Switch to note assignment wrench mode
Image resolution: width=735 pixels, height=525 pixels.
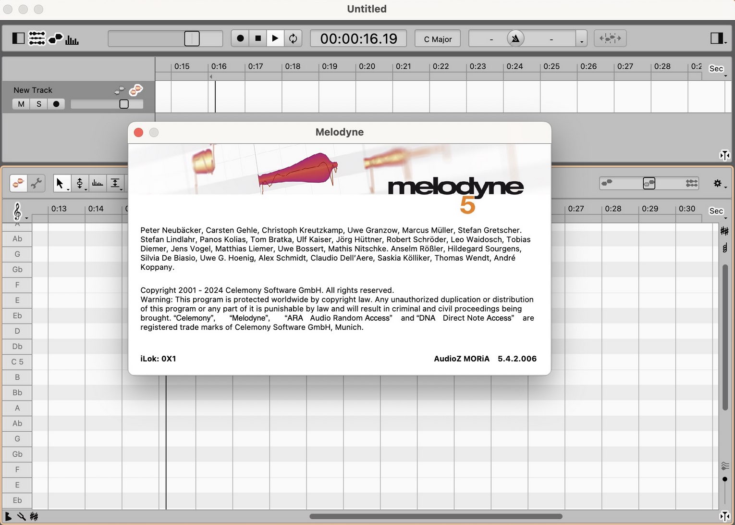[x=36, y=183]
